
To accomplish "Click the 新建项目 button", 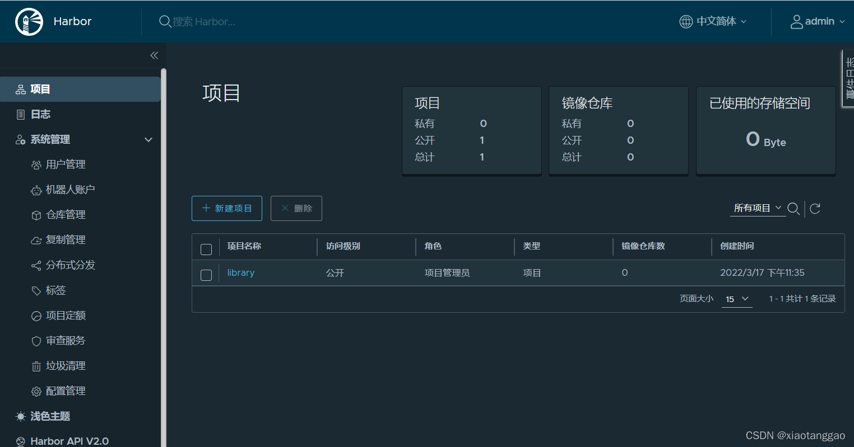I will pyautogui.click(x=227, y=209).
